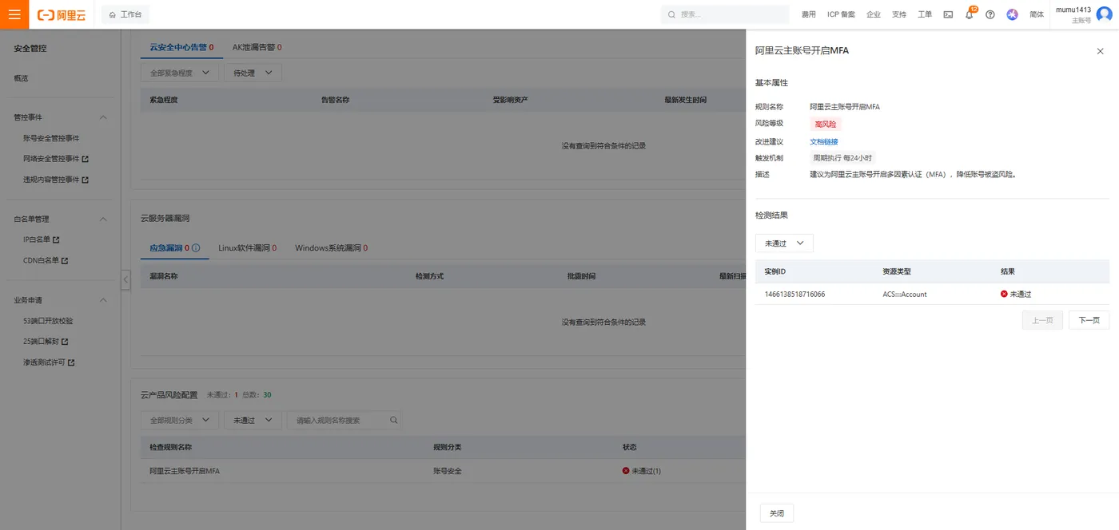
Task: Click the 高风险 risk level tag
Action: tap(826, 124)
